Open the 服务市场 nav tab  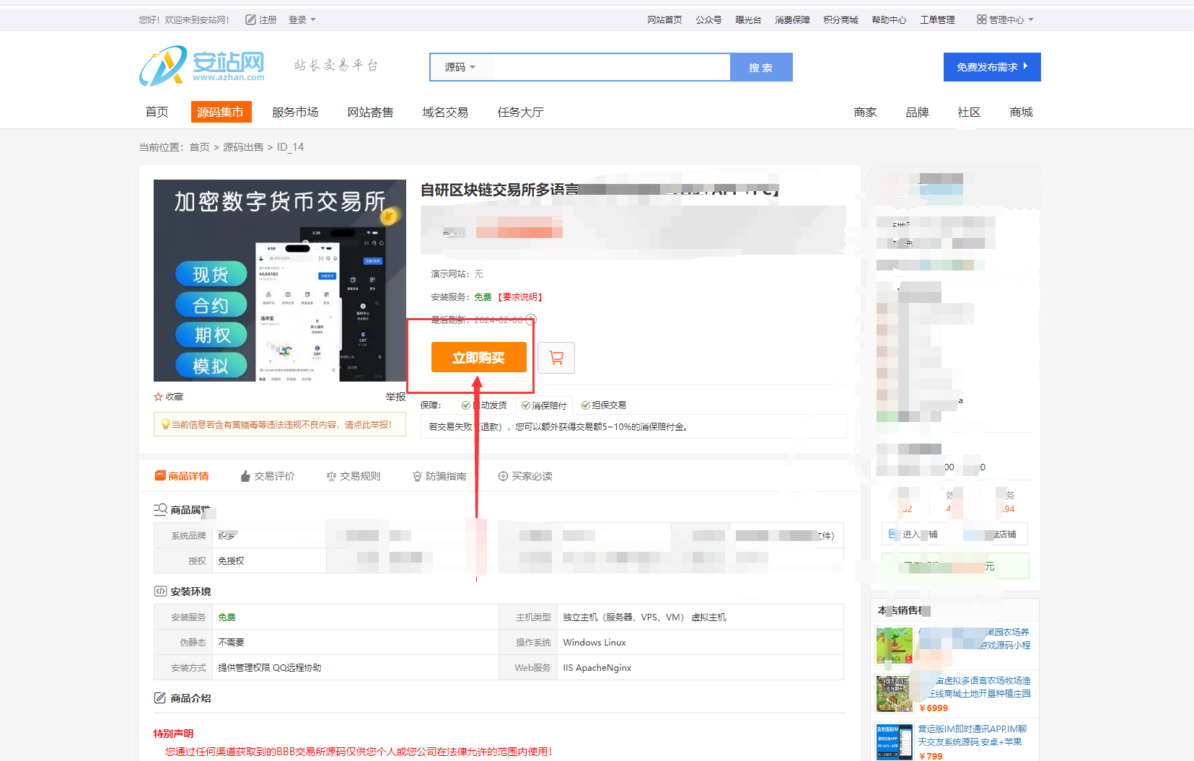point(295,112)
